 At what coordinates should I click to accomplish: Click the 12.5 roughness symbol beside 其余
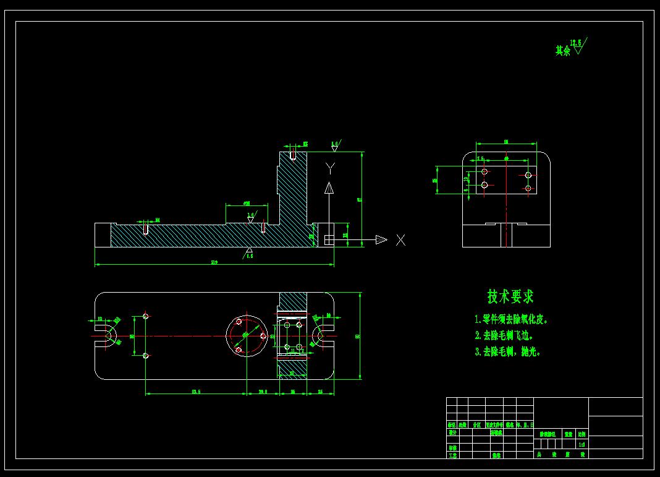pos(579,46)
